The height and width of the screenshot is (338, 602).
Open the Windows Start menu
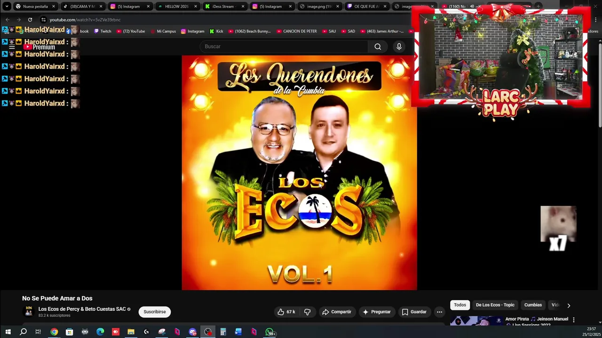coord(8,332)
